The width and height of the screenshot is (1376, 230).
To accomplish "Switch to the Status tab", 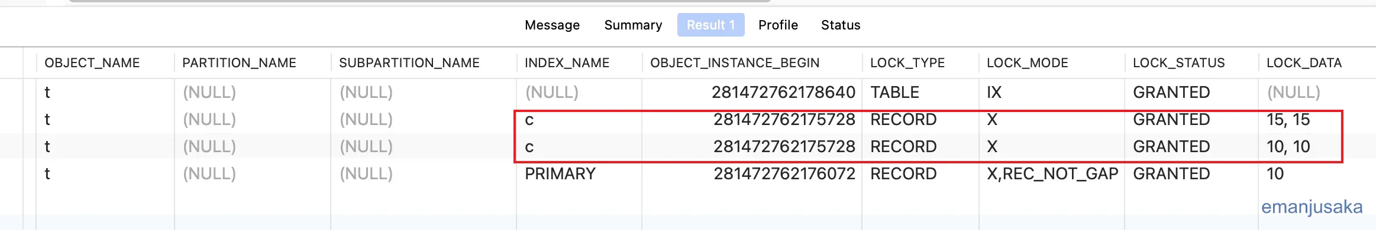I will point(841,25).
